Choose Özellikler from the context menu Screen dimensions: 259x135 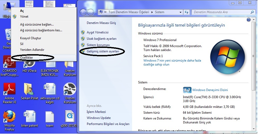[26, 57]
